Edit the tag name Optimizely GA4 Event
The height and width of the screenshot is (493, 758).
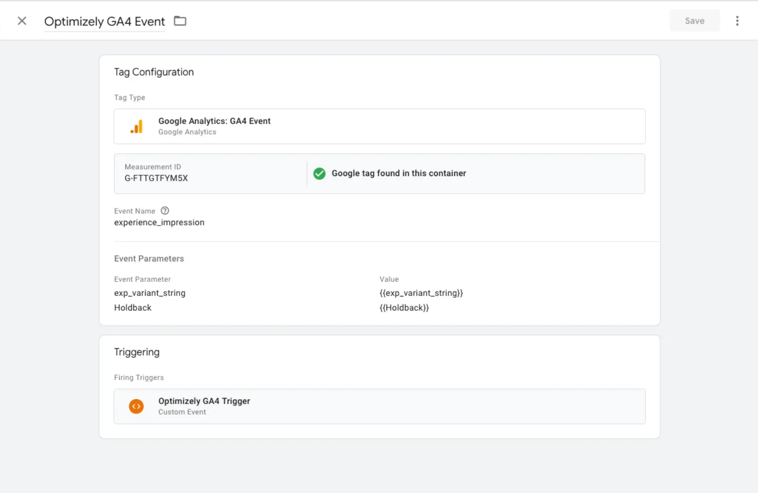coord(104,21)
